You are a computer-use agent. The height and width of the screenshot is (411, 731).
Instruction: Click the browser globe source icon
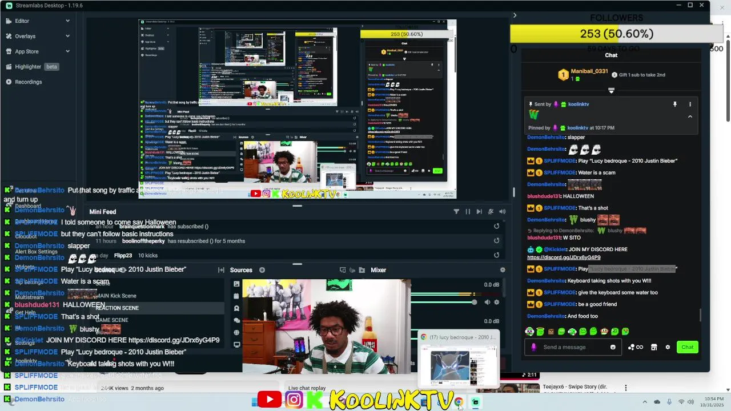click(236, 333)
